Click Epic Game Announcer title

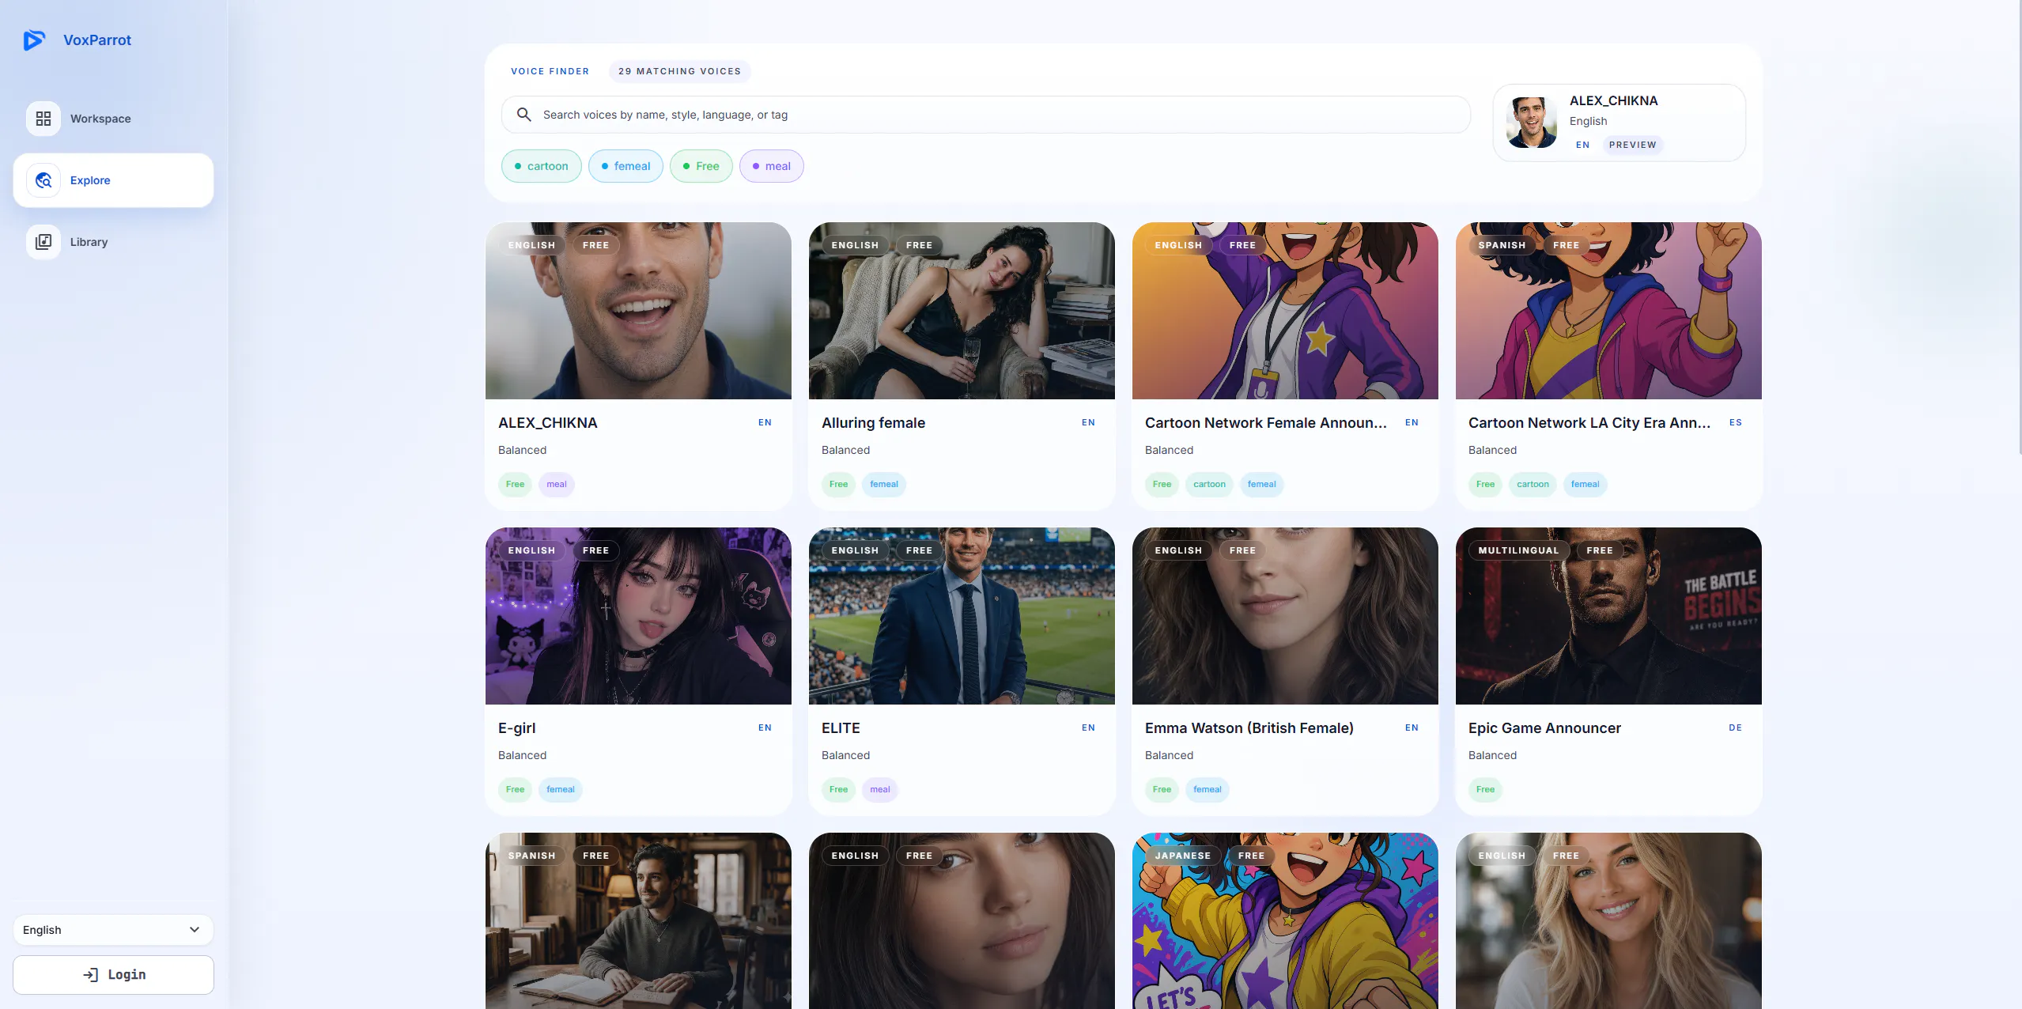pyautogui.click(x=1544, y=728)
